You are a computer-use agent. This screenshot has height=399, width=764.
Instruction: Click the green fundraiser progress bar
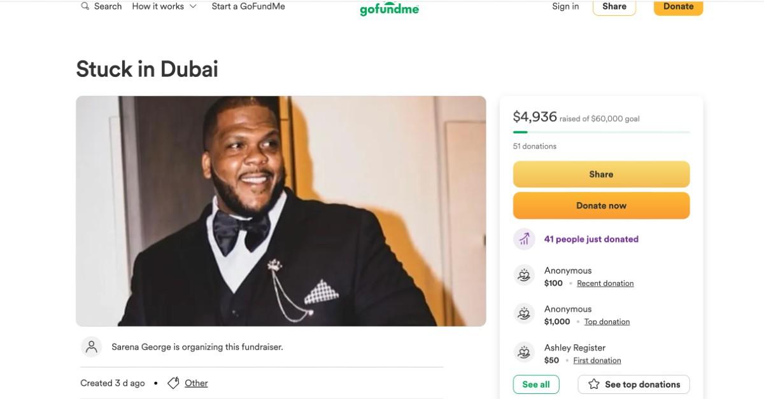pos(601,132)
